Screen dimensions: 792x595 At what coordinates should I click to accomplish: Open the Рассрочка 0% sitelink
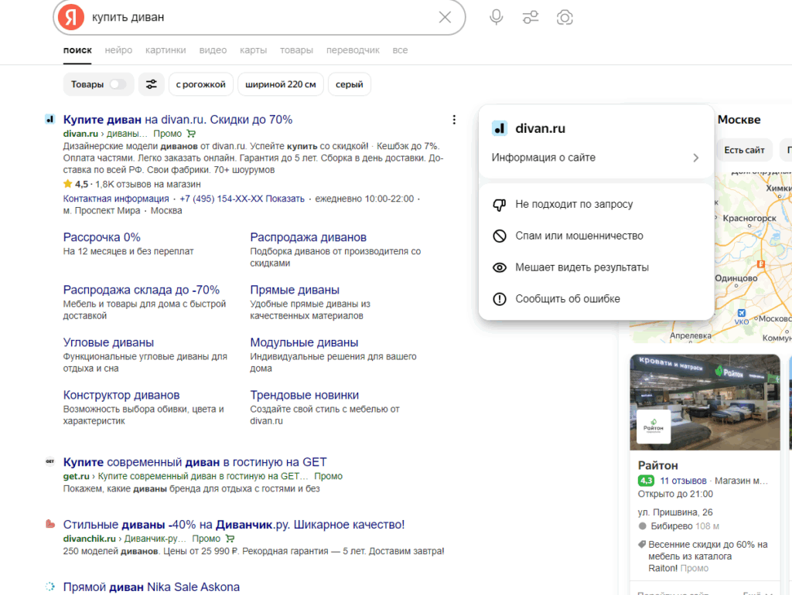pos(101,237)
